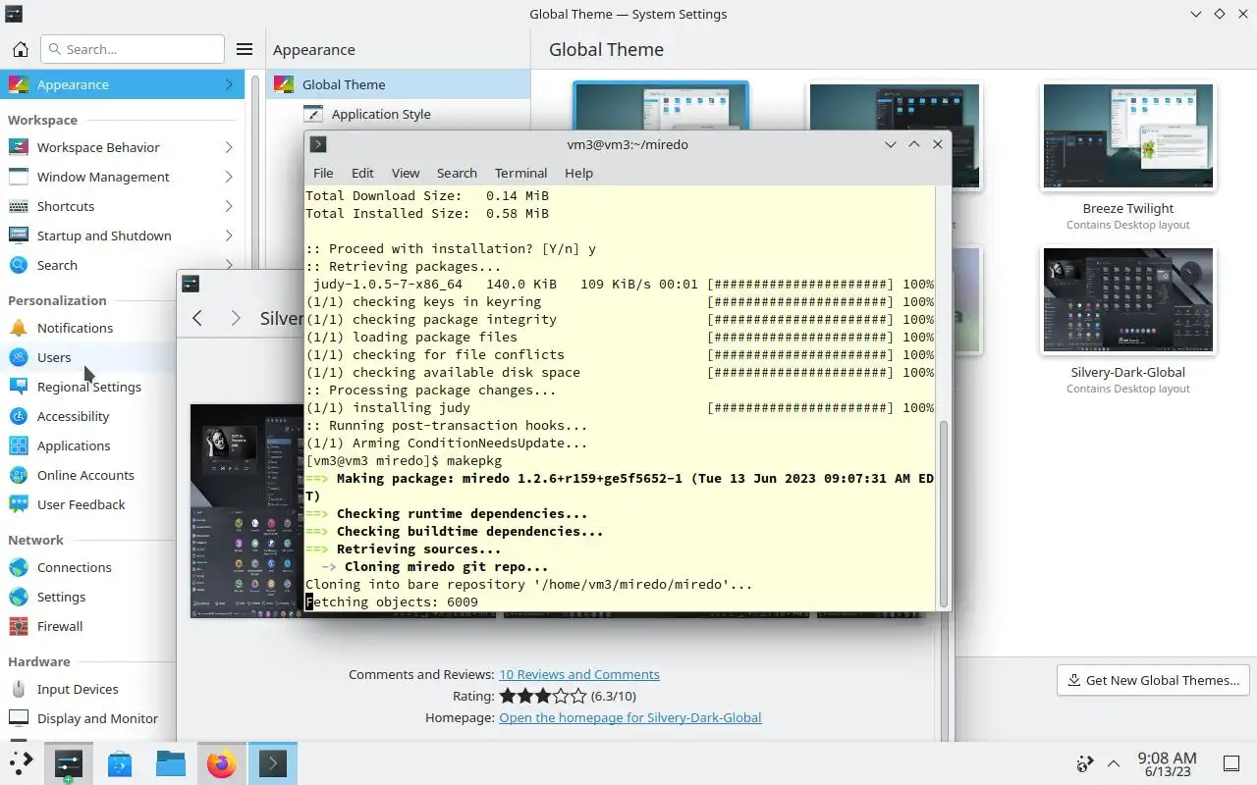The height and width of the screenshot is (785, 1257).
Task: Open the terminal Help menu
Action: (578, 173)
